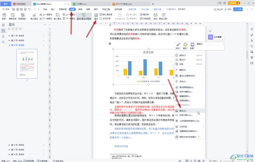Choose 题注(Z)... from context menu
Screen dimensions: 255x162
click(x=189, y=111)
